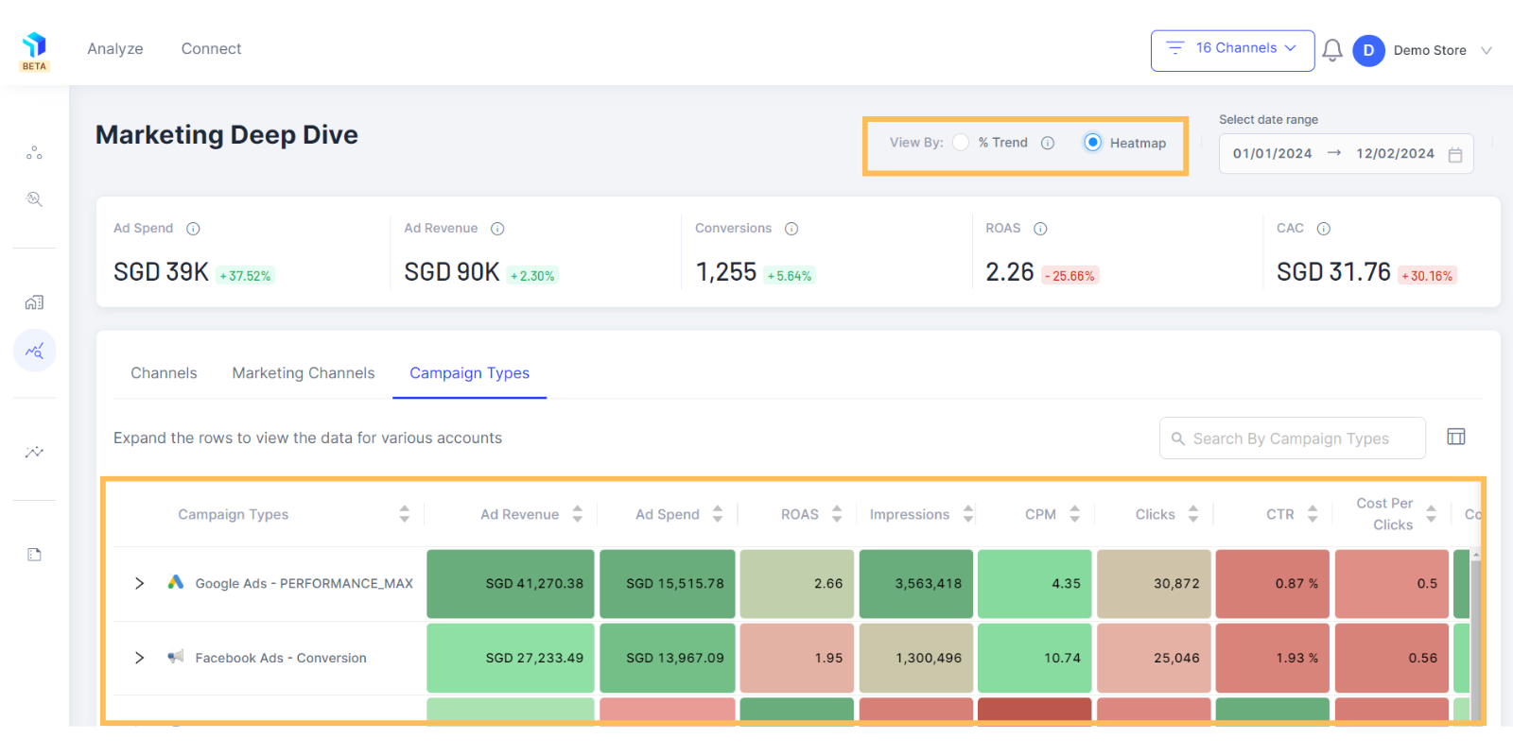The width and height of the screenshot is (1513, 756).
Task: Open the calendar icon in date range
Action: pos(1455,155)
